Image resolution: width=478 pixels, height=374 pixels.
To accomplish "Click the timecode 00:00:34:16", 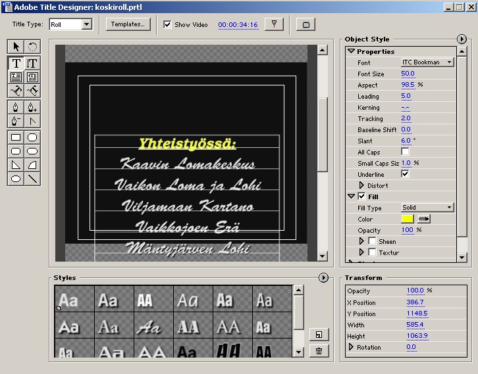I will (x=238, y=25).
